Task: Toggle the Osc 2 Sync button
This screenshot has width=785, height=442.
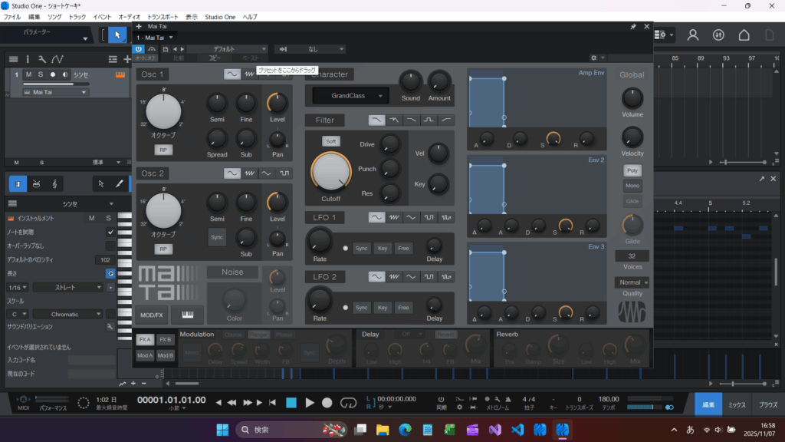Action: click(217, 237)
